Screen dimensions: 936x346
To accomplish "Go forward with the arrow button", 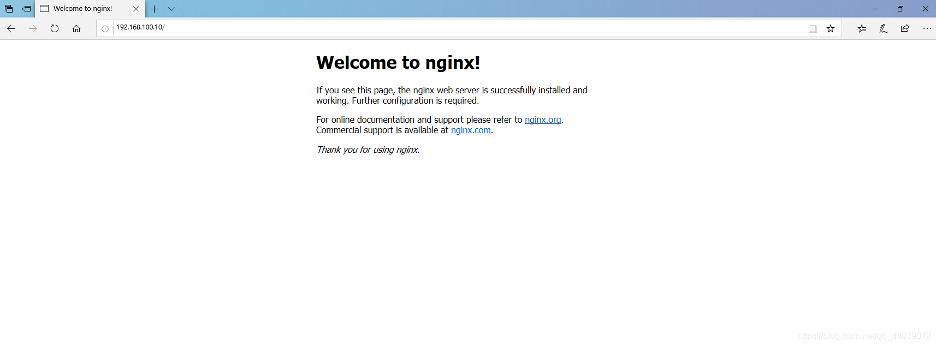I will [x=33, y=28].
